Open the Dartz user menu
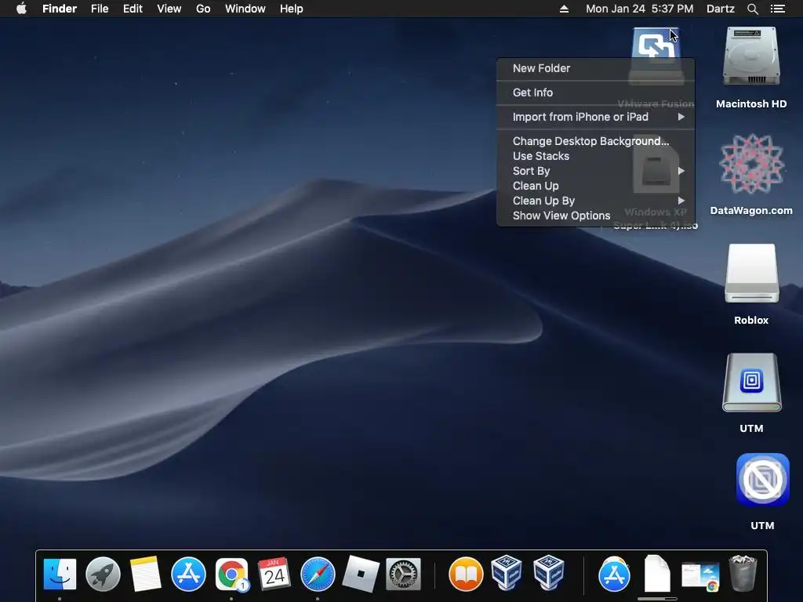 [x=720, y=9]
